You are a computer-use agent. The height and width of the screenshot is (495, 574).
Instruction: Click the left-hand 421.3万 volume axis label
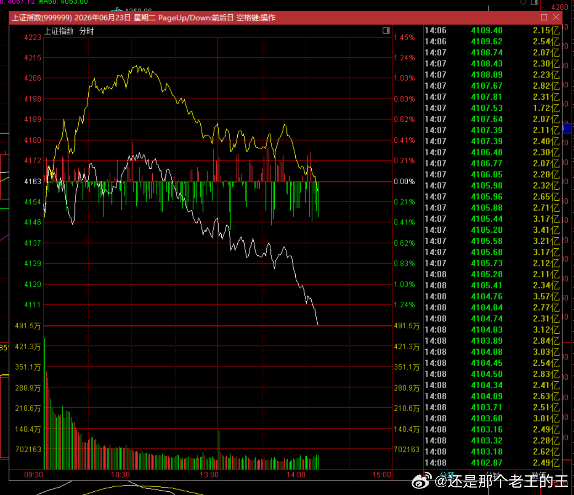28,347
